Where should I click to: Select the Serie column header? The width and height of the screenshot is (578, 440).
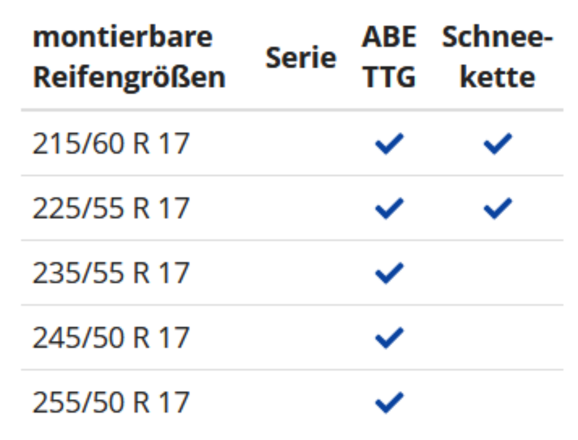pyautogui.click(x=301, y=58)
